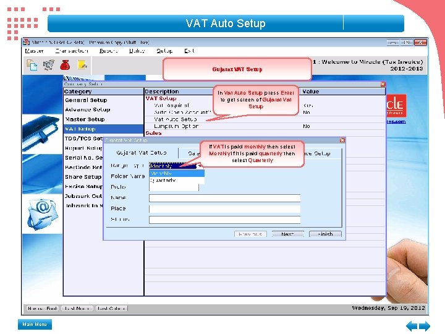Go to previous slide with left arrow
This screenshot has width=445, height=334.
pyautogui.click(x=412, y=326)
